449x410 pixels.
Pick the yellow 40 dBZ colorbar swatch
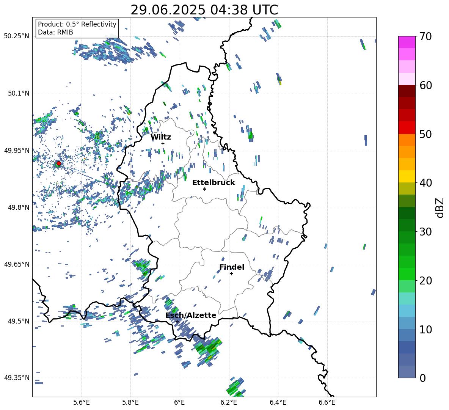click(407, 176)
